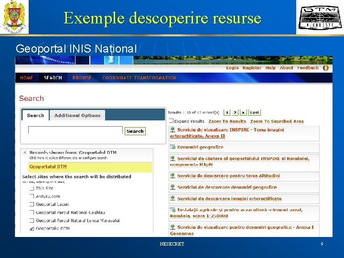The width and height of the screenshot is (344, 258).
Task: Click the landscape banner image
Action: (233, 60)
